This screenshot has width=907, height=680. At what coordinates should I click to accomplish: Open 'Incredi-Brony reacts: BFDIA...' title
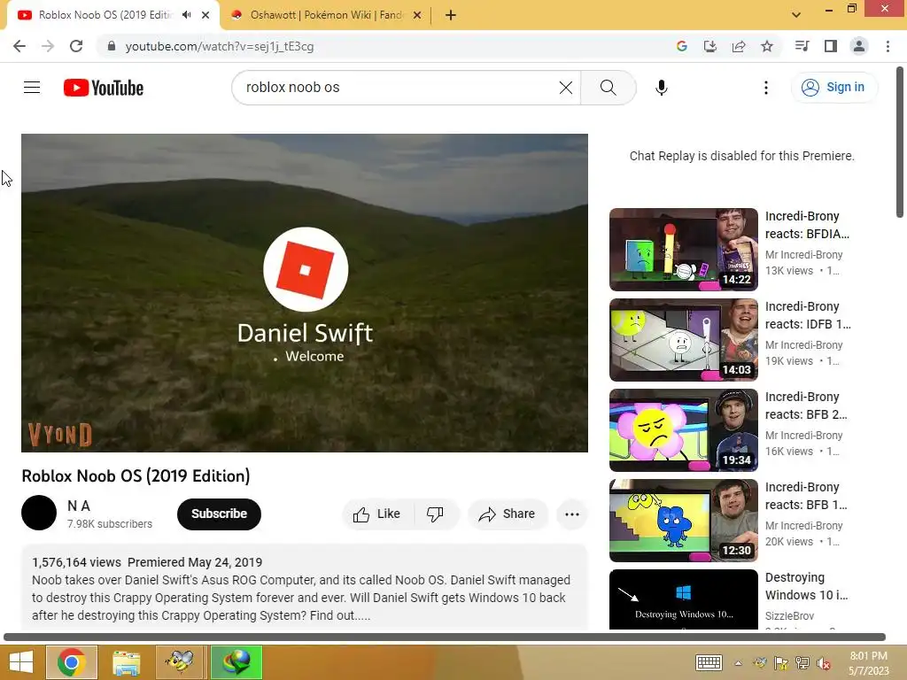[x=808, y=225]
